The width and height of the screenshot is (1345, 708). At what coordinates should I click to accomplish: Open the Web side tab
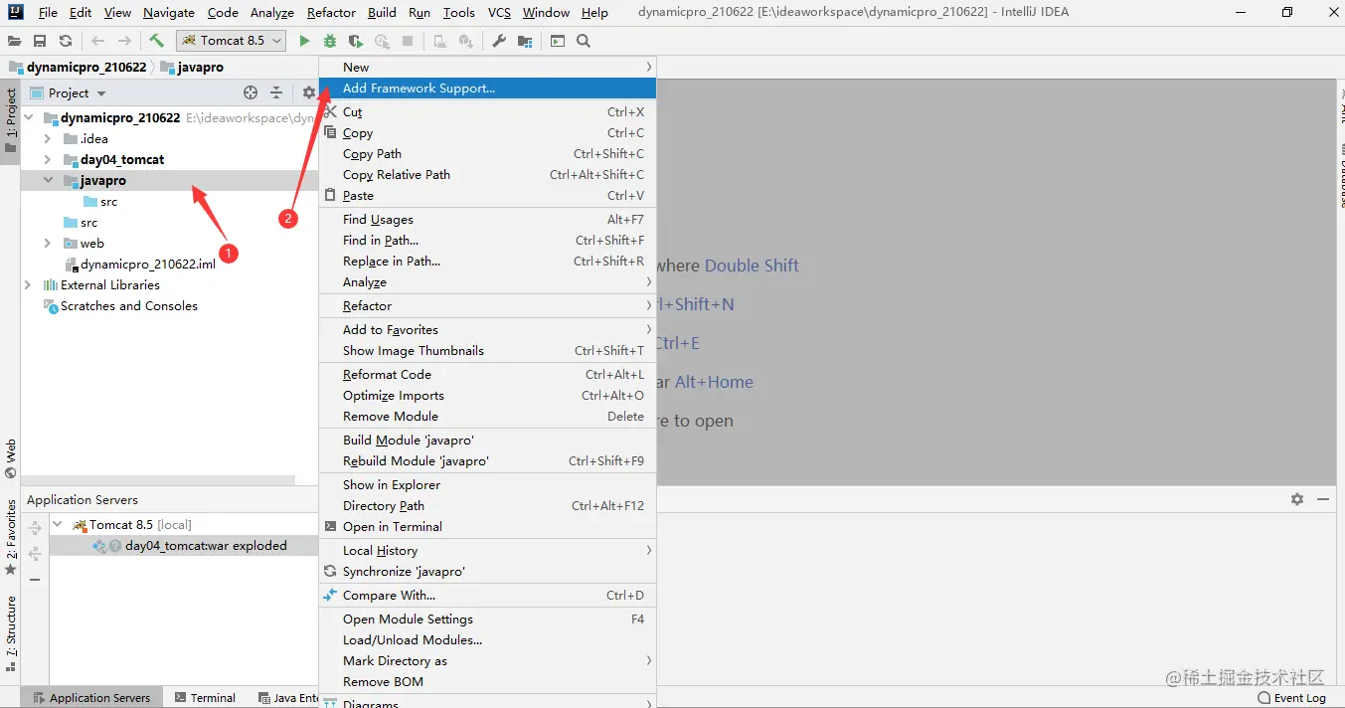click(x=11, y=457)
